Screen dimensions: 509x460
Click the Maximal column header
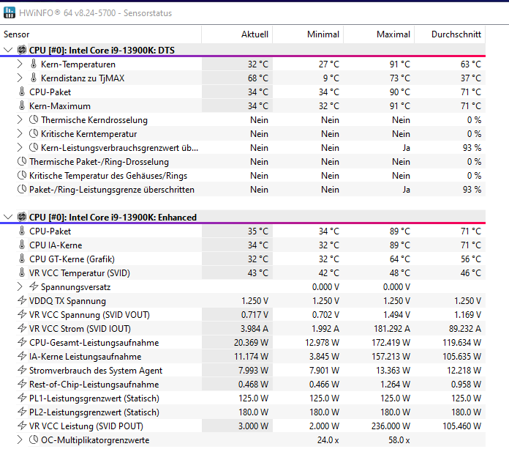tap(379, 34)
